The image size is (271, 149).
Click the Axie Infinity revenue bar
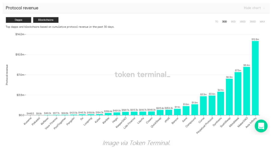coord(255,78)
